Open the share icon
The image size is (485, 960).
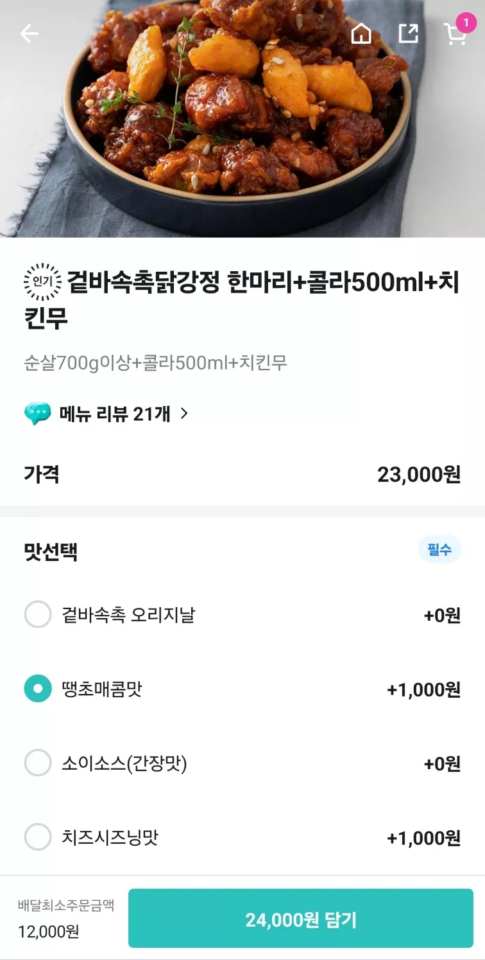point(409,33)
